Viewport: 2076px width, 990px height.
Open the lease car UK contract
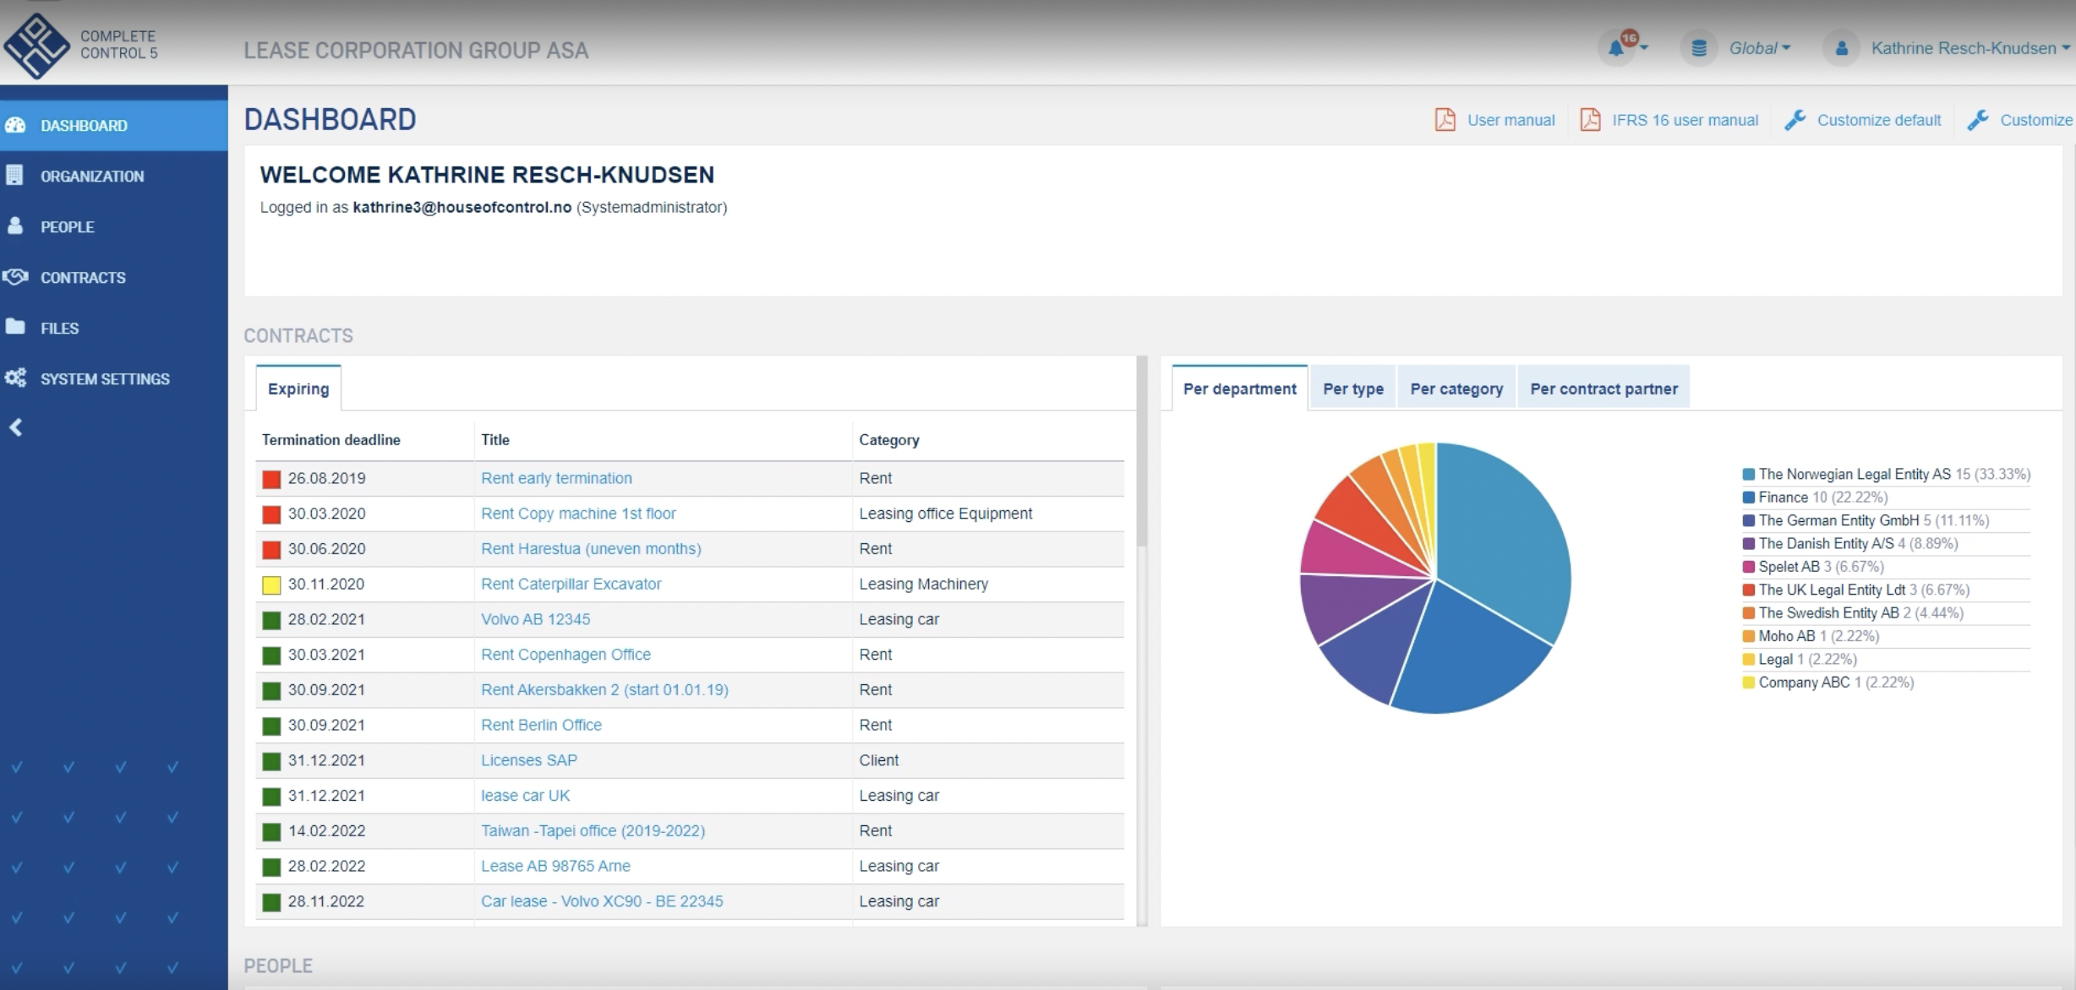[525, 796]
